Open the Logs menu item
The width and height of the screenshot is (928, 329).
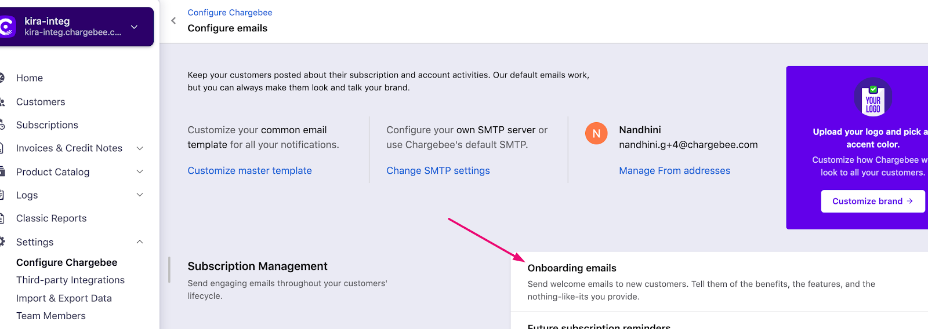point(27,195)
